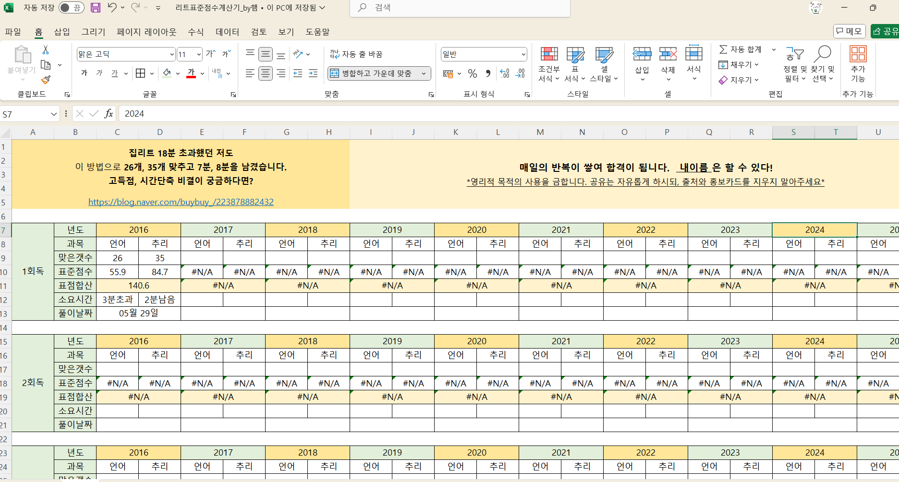This screenshot has height=482, width=899.
Task: Expand the 일반 number format dropdown
Action: 523,54
